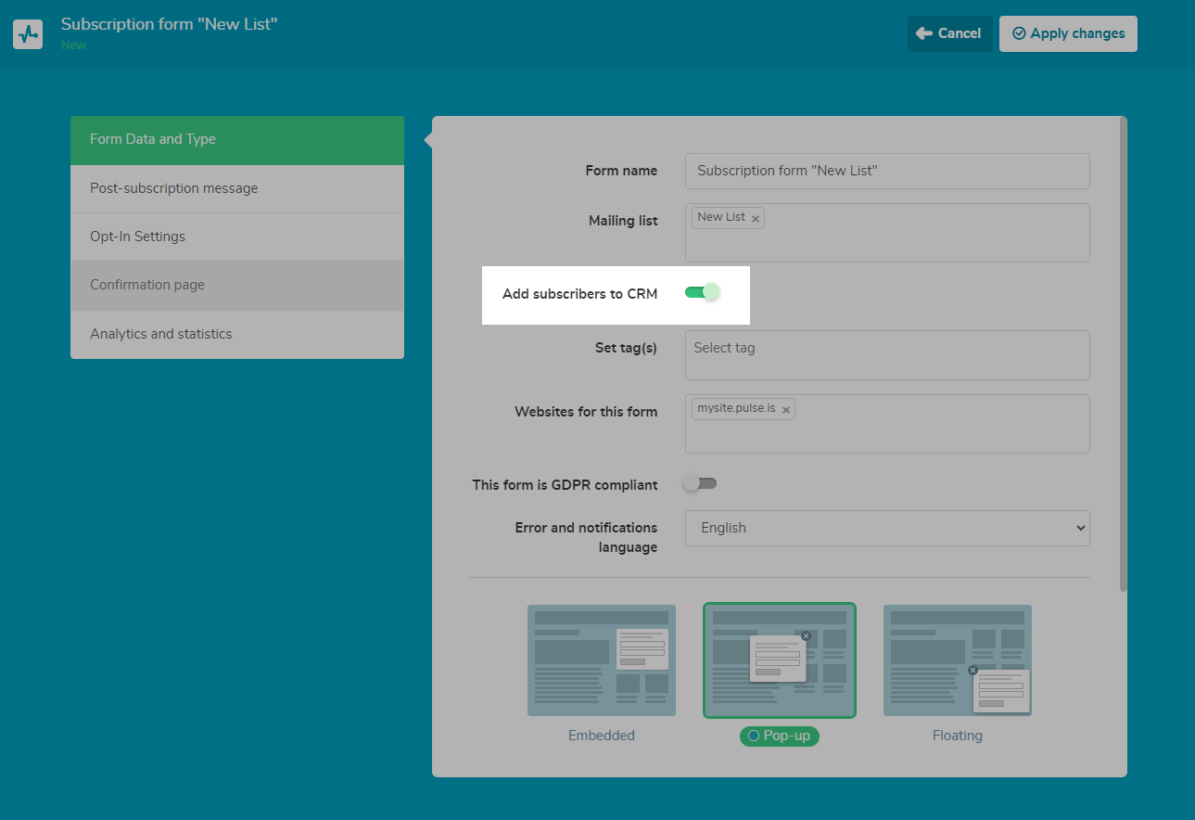This screenshot has height=820, width=1195.
Task: Click into the Form name input field
Action: pyautogui.click(x=886, y=171)
